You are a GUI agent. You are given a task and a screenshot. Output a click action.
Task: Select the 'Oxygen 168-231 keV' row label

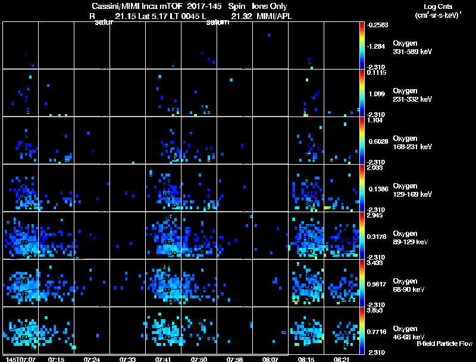(x=412, y=143)
